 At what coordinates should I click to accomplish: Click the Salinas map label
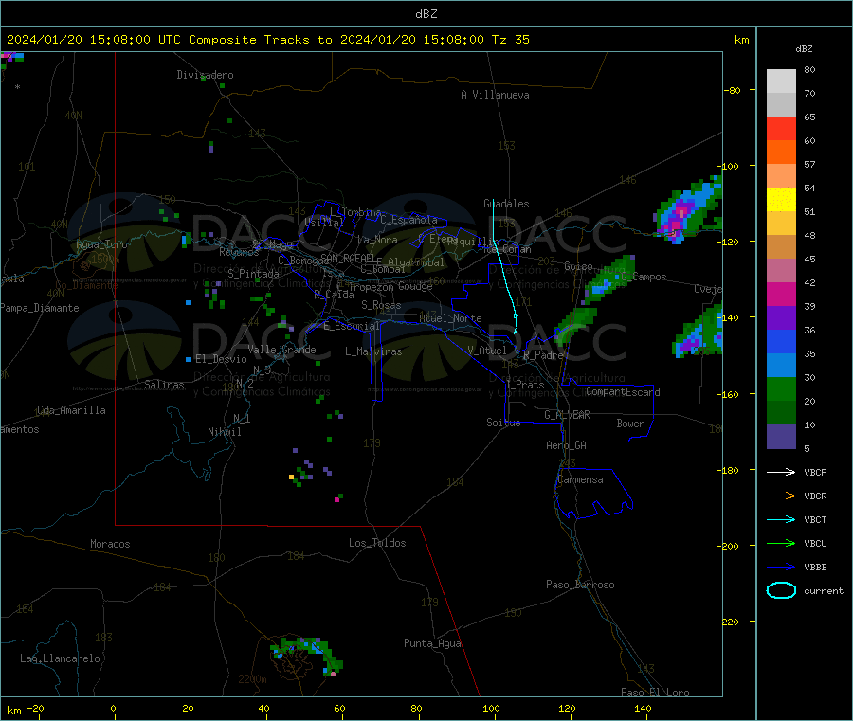tap(164, 385)
